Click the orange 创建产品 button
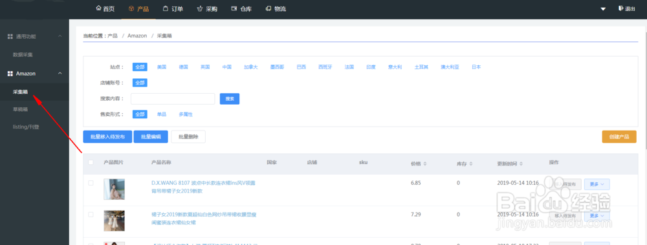647x245 pixels. [x=619, y=136]
